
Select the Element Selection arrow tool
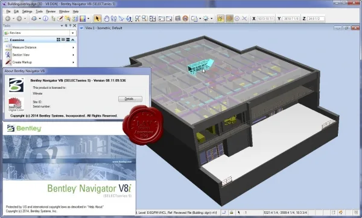97,19
